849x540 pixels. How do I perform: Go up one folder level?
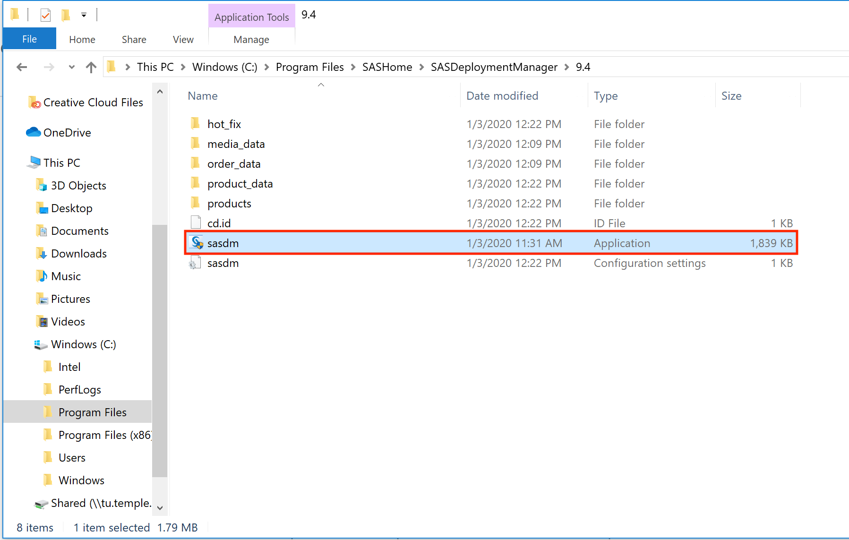pyautogui.click(x=91, y=67)
